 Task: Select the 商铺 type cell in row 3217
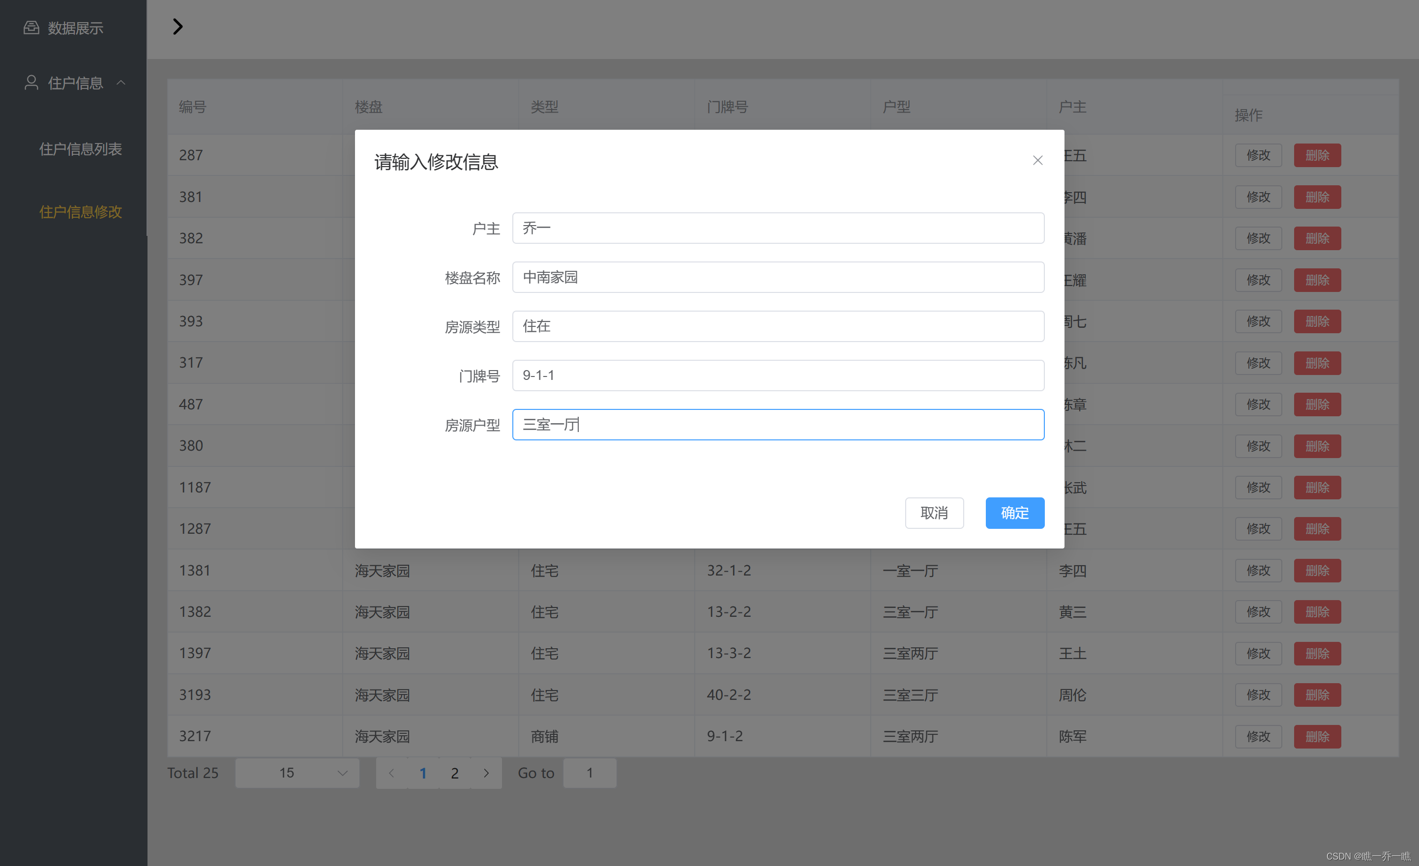[x=545, y=736]
